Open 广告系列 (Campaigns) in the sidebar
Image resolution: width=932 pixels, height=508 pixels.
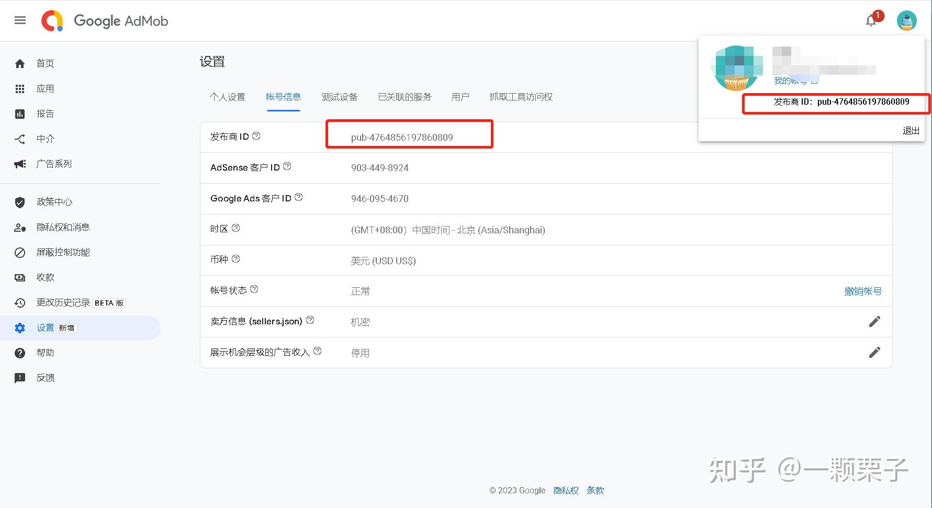(54, 163)
